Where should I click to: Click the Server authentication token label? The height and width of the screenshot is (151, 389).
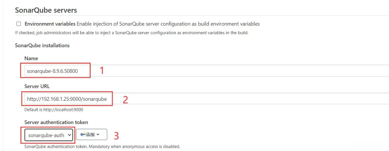tap(56, 122)
